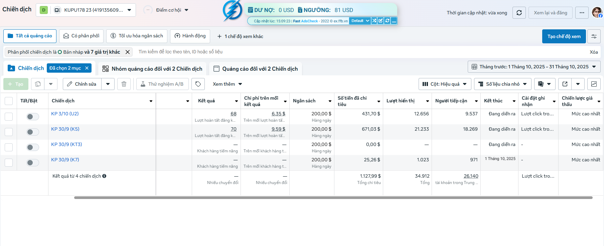Screen dimensions: 604x246
Task: Click the horizontal table scrollbar
Action: (x=333, y=198)
